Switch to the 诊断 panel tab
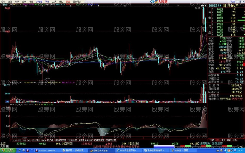The width and height of the screenshot is (245, 153). click(x=234, y=140)
